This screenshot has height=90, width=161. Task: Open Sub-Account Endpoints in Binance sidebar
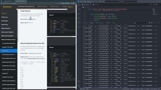click(7, 32)
